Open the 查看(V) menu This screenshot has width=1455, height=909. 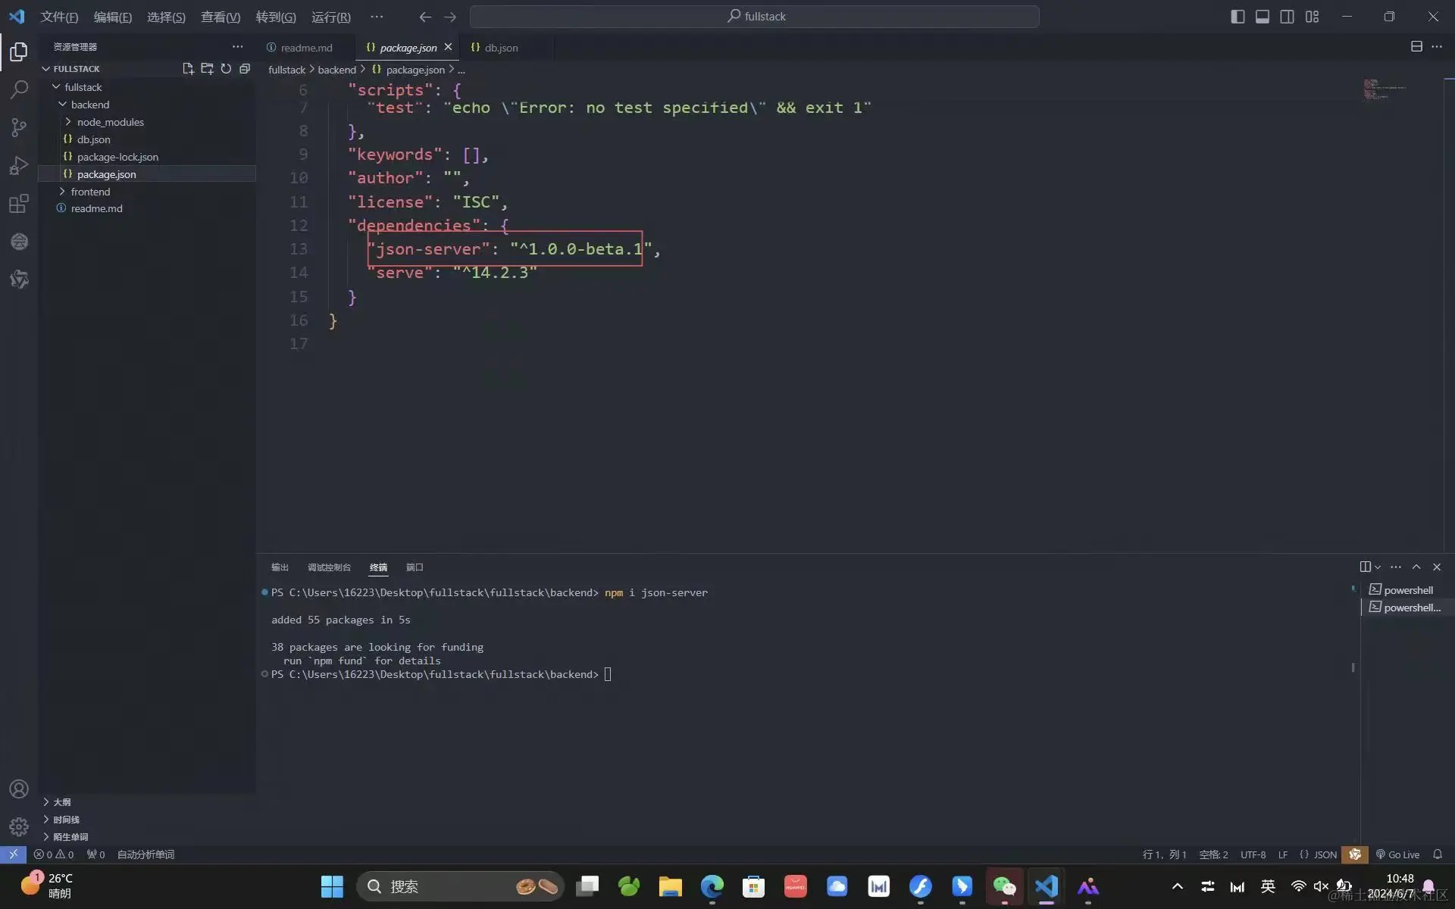coord(221,17)
